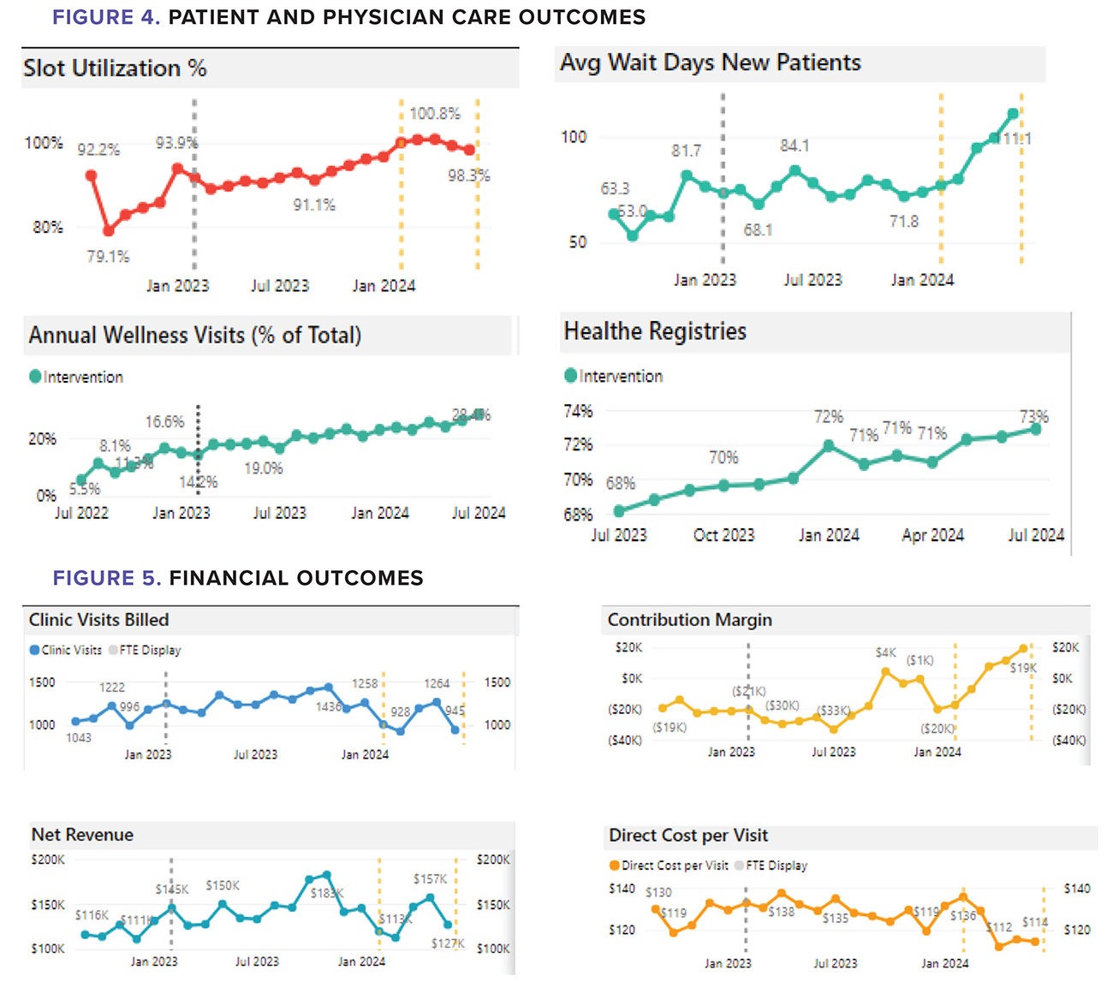The width and height of the screenshot is (1113, 1000).
Task: Select the final 73% point on Healthe Registries
Action: pyautogui.click(x=1036, y=429)
